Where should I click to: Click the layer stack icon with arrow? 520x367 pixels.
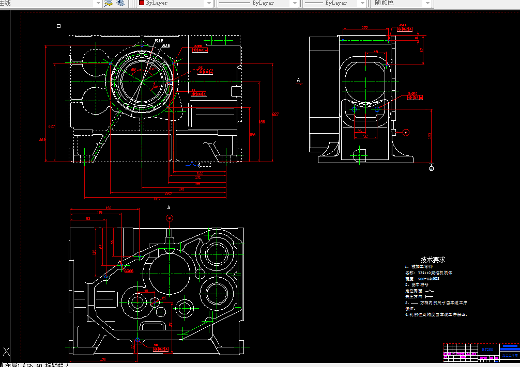click(108, 3)
